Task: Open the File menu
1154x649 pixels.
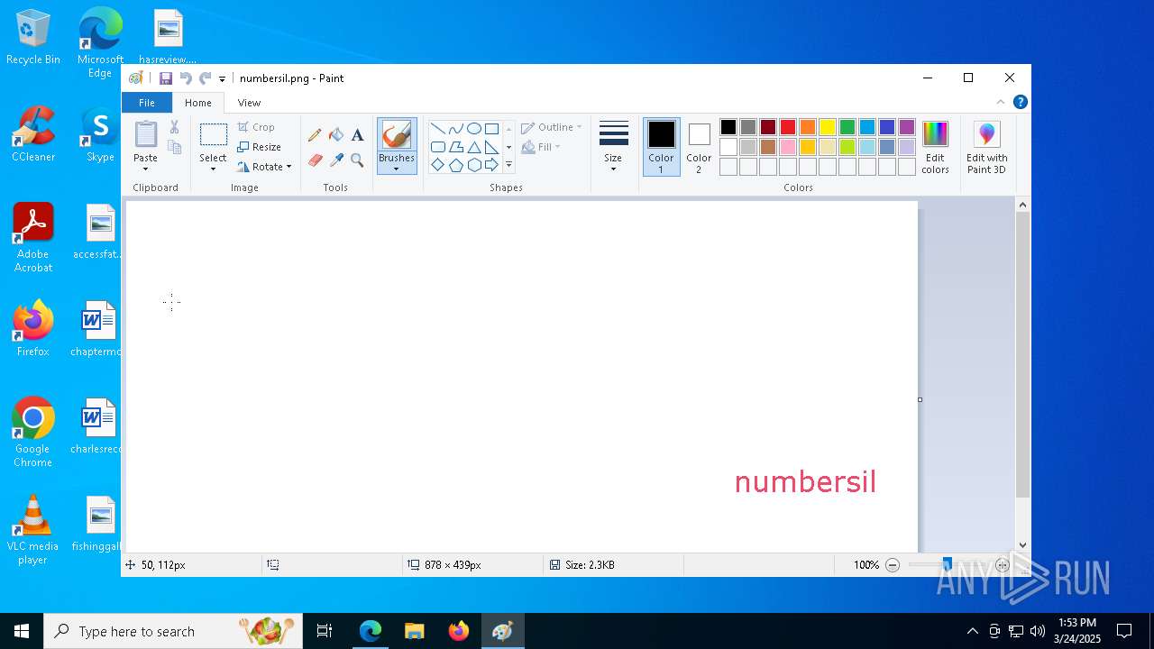Action: [147, 103]
